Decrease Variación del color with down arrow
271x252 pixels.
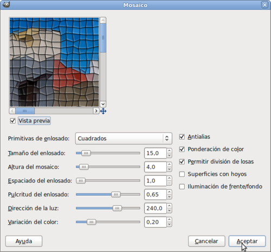[x=169, y=224]
